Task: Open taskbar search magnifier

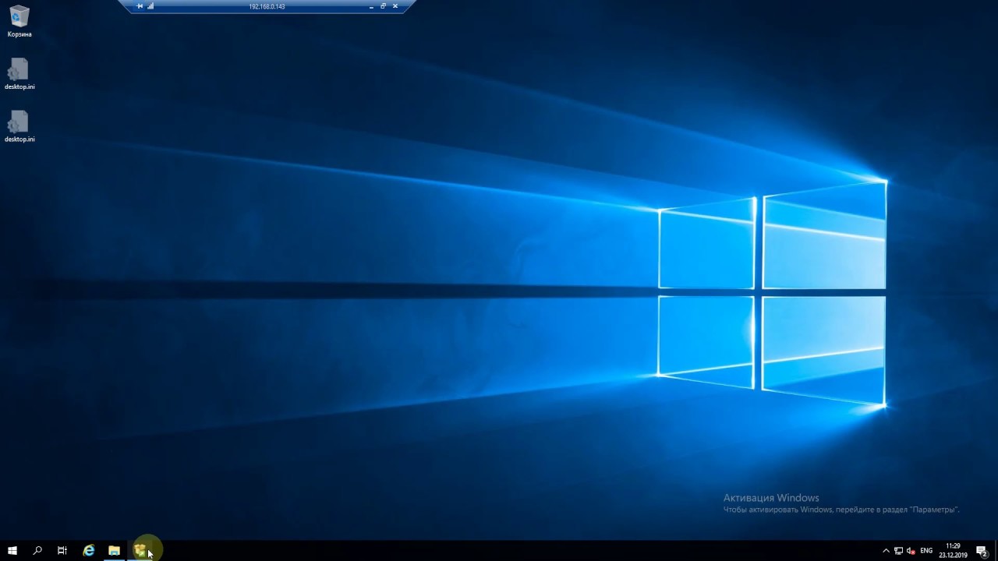Action: point(37,551)
